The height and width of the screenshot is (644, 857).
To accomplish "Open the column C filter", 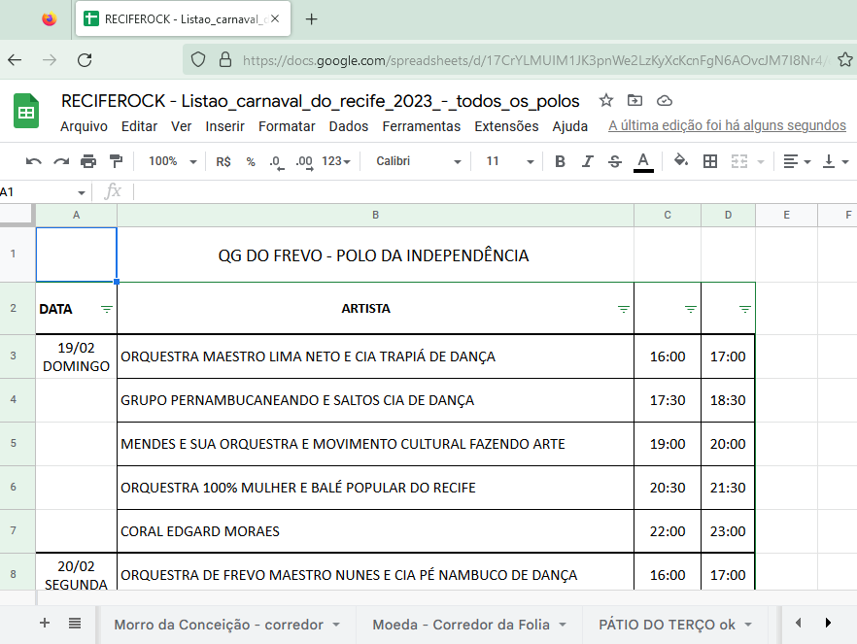I will point(690,309).
